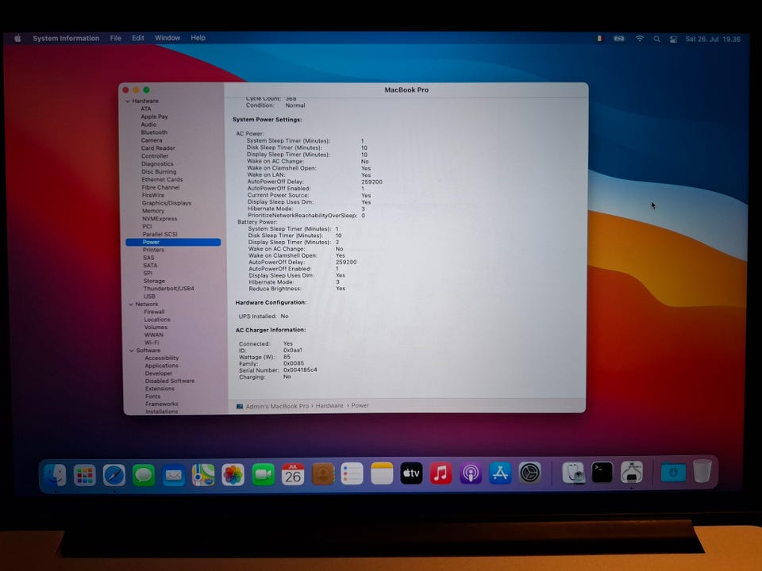
Task: Select Disabled Software in the sidebar
Action: pos(170,381)
